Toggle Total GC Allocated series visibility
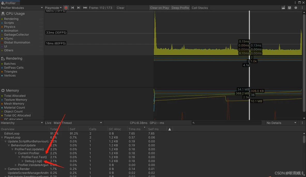The height and width of the screenshot is (177, 306). 2,115
